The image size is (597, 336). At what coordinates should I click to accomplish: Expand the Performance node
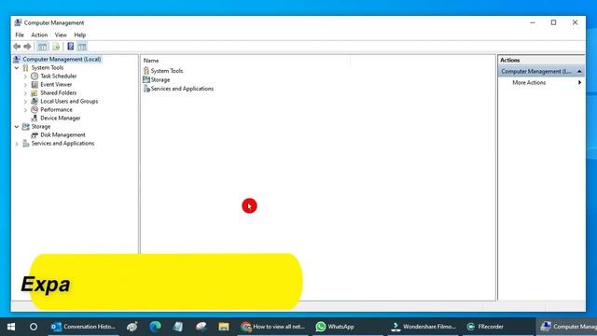(25, 110)
